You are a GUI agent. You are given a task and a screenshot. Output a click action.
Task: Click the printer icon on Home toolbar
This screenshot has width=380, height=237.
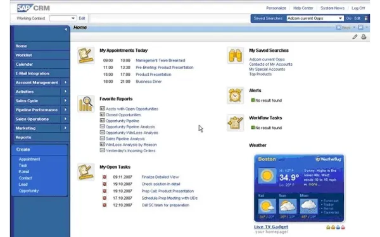tap(364, 37)
